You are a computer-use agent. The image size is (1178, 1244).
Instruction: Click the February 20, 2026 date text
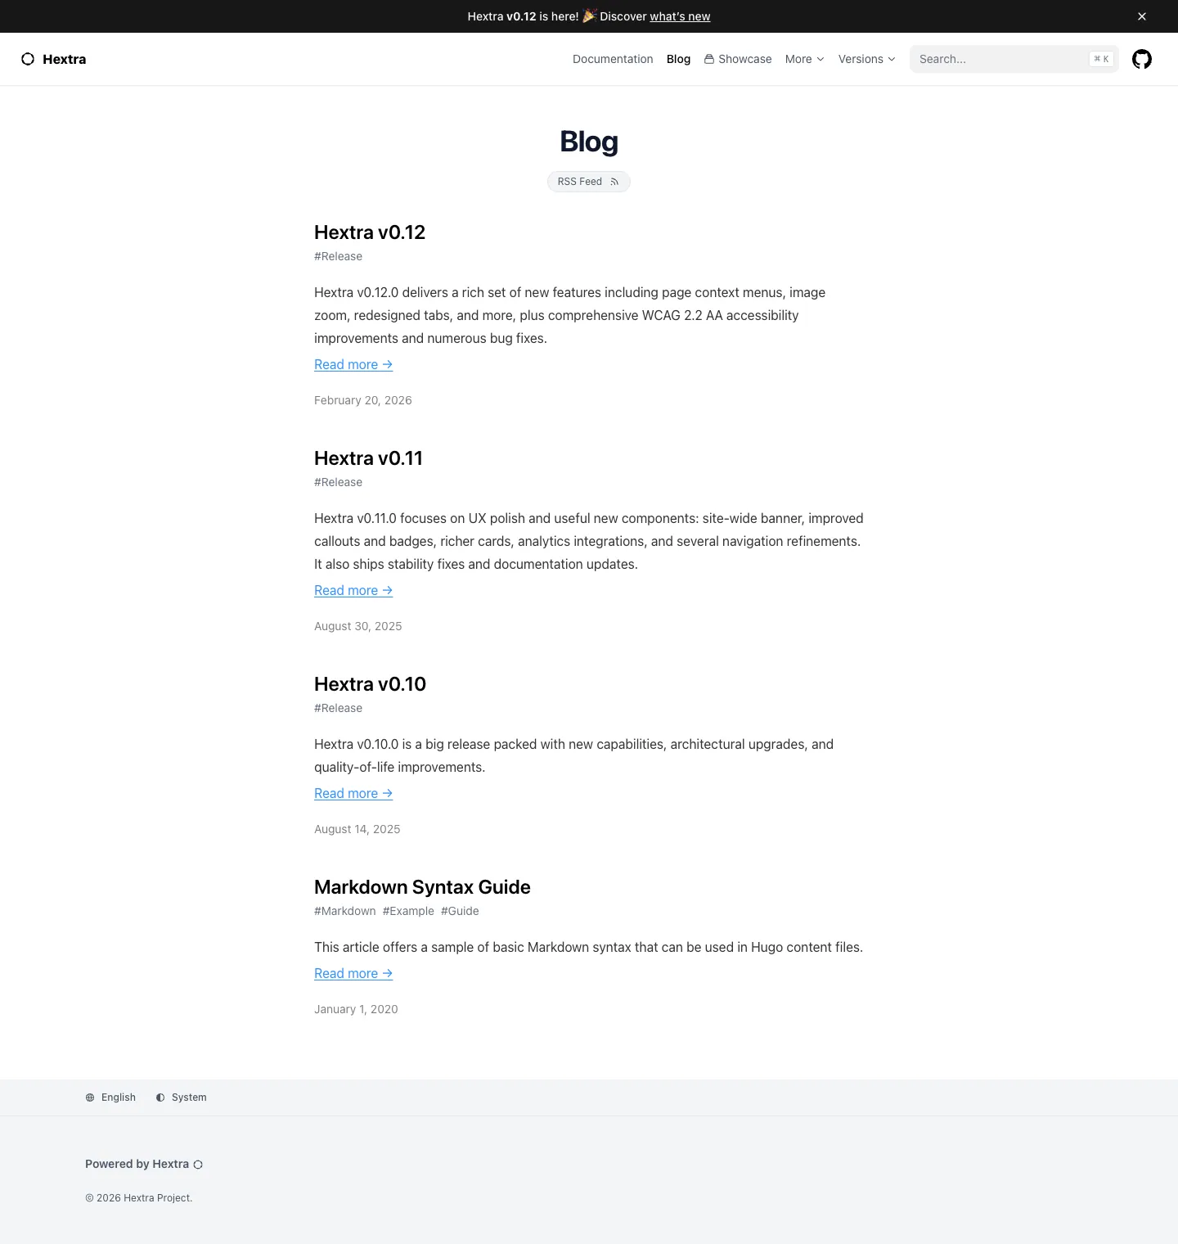(x=363, y=400)
